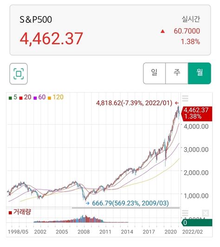Click the 2008 volume peak bar
The width and height of the screenshot is (220, 247).
click(86, 219)
